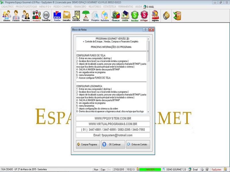Open the AJUDA menu
230x172 pixels.
tap(139, 7)
